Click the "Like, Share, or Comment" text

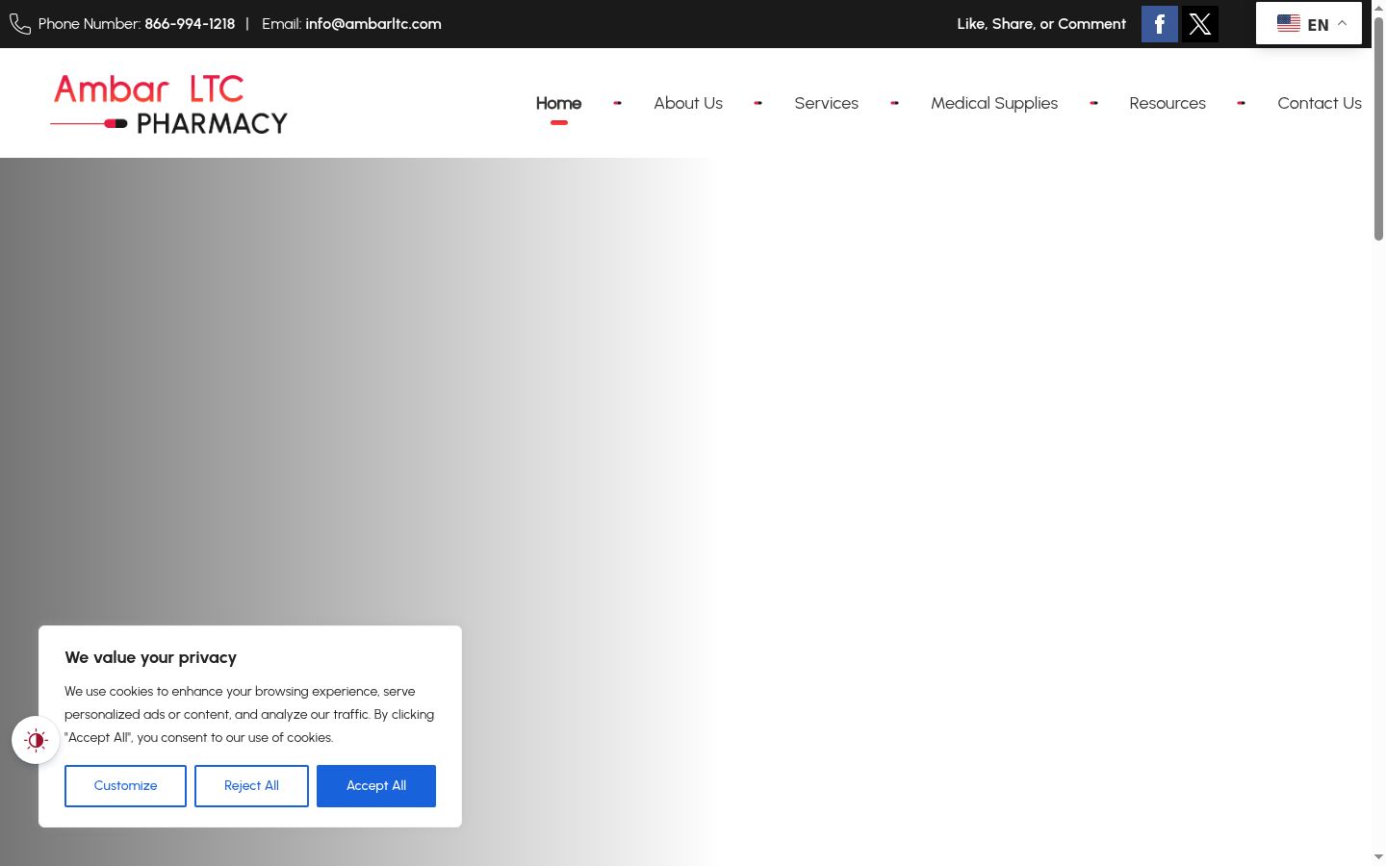click(x=1041, y=24)
